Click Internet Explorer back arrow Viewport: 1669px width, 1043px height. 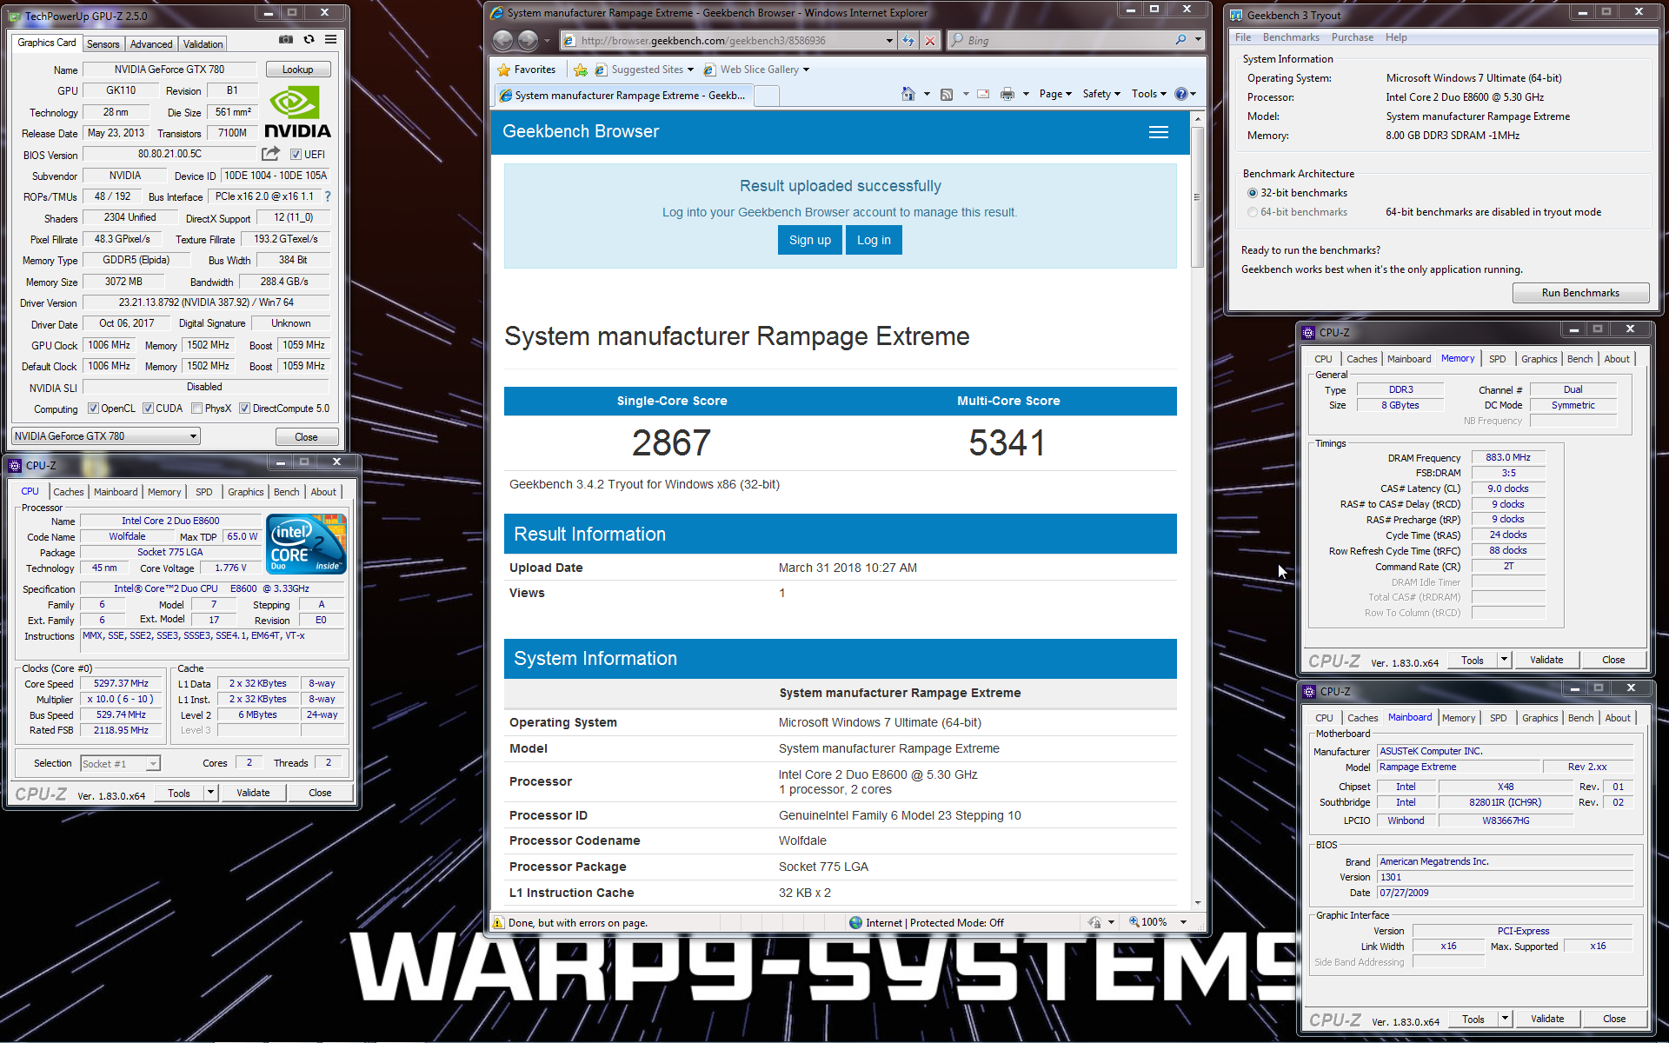[502, 40]
